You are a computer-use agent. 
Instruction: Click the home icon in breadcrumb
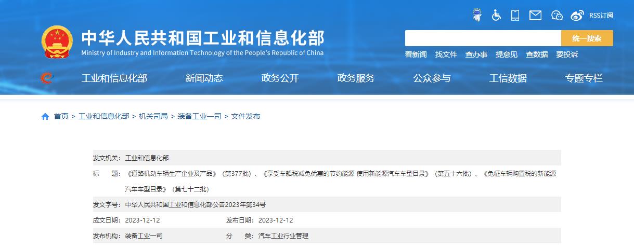pos(45,116)
